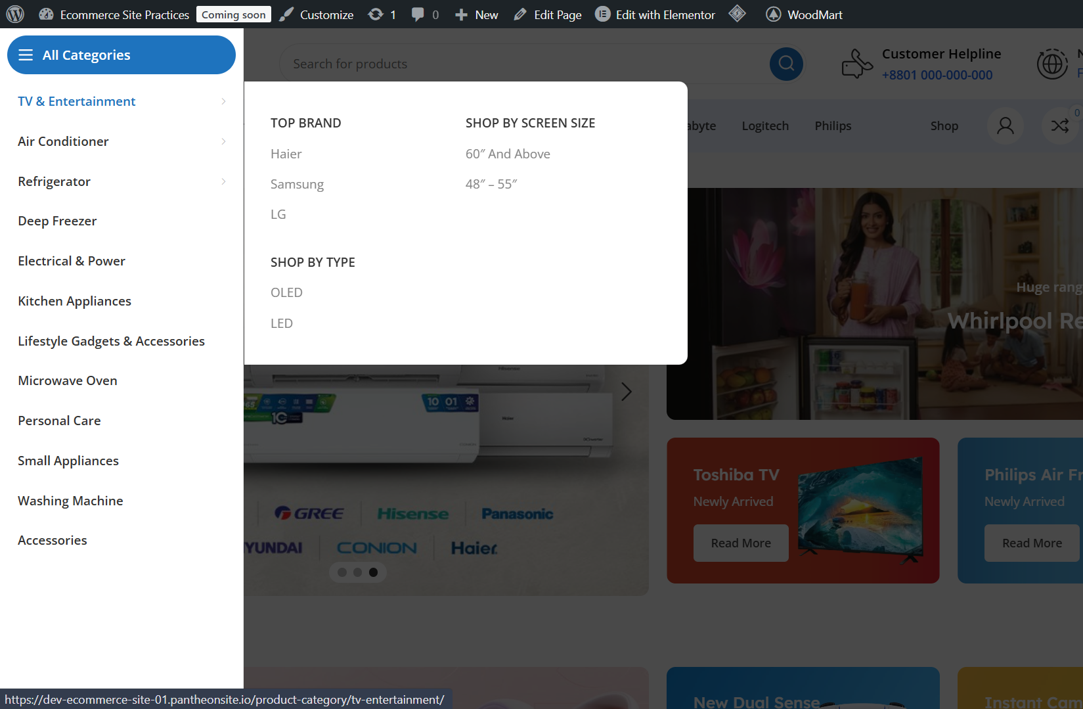Open the comments bubble icon
Image resolution: width=1083 pixels, height=709 pixels.
[418, 14]
